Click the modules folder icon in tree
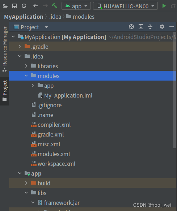The image size is (177, 211). (34, 76)
